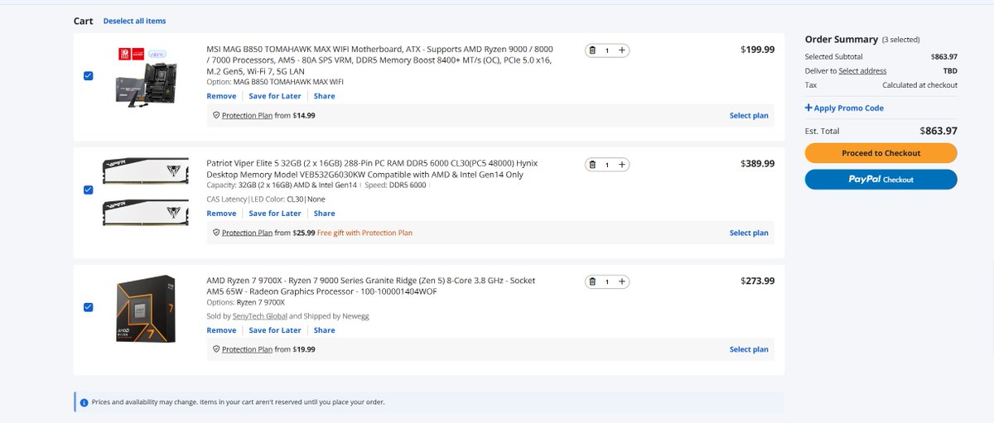Image resolution: width=994 pixels, height=423 pixels.
Task: Click Deselect all items link
Action: (134, 21)
